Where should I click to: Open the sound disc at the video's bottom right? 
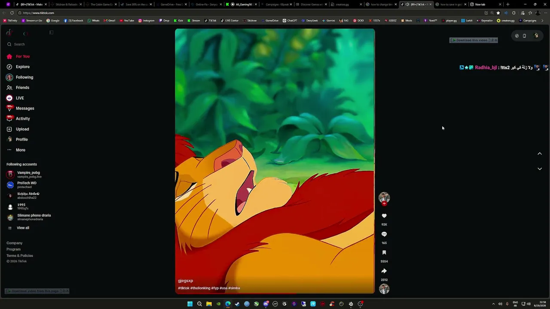pos(384,289)
